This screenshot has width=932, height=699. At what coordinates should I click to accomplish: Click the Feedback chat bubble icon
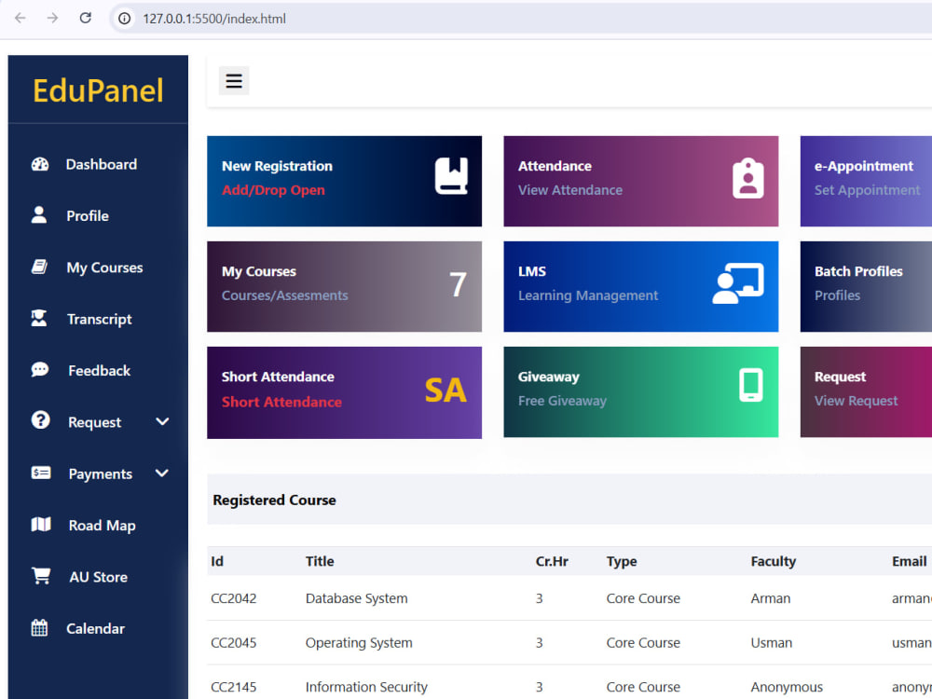(x=40, y=370)
